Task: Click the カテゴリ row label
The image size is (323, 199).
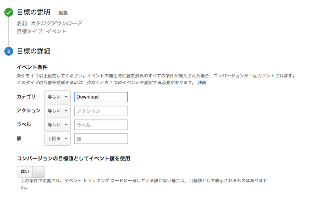Action: click(x=26, y=97)
